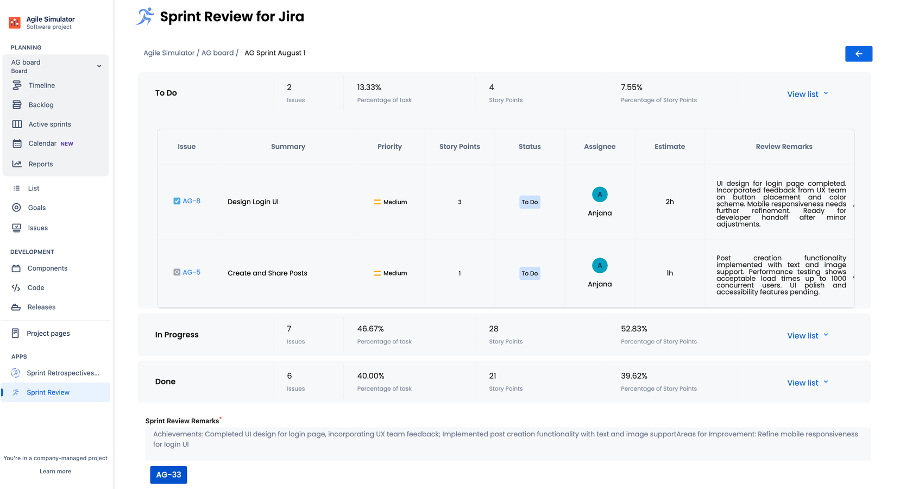The image size is (900, 489).
Task: Click the Summary column header
Action: (288, 147)
